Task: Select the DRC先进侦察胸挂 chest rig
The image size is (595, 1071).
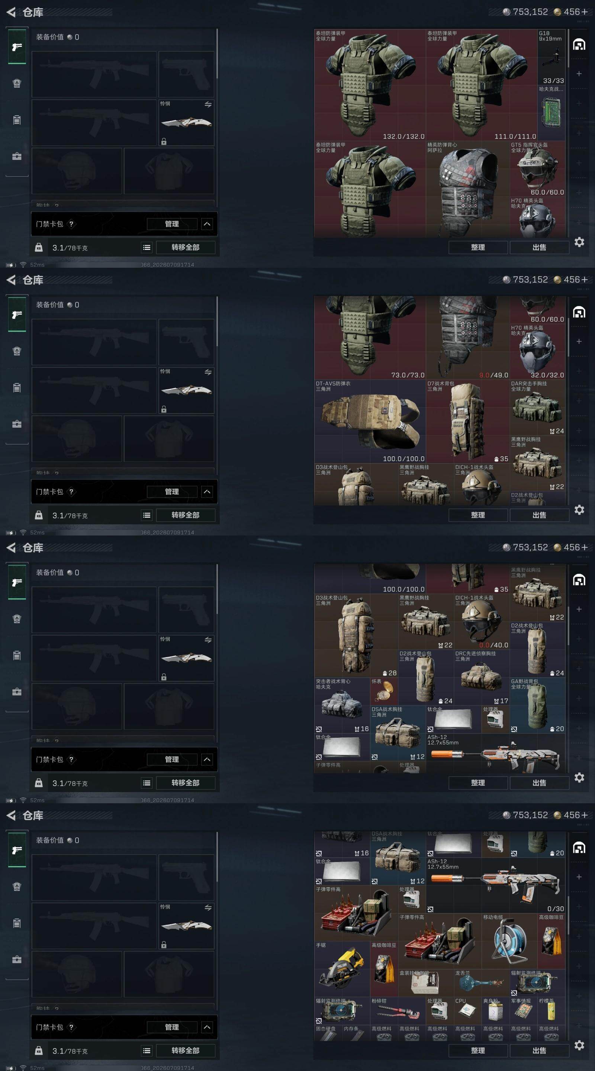Action: click(482, 677)
